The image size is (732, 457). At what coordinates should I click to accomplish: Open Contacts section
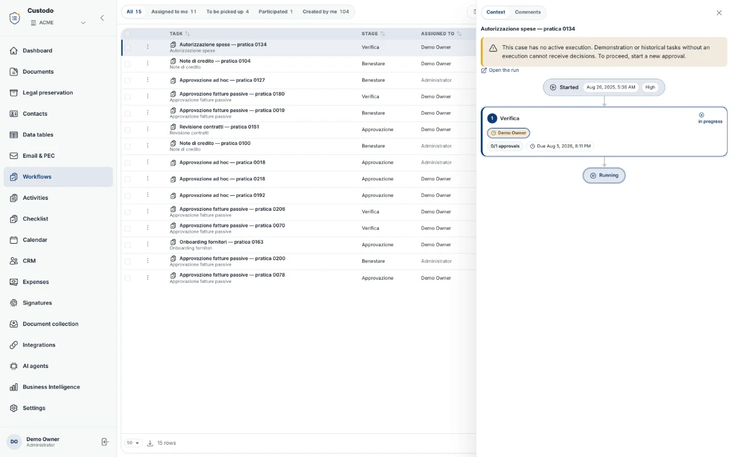(x=58, y=114)
